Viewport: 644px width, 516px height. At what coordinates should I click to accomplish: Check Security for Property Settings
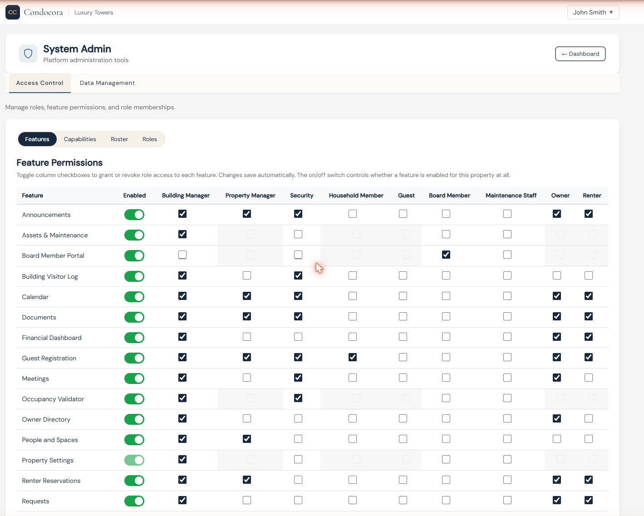pos(298,459)
